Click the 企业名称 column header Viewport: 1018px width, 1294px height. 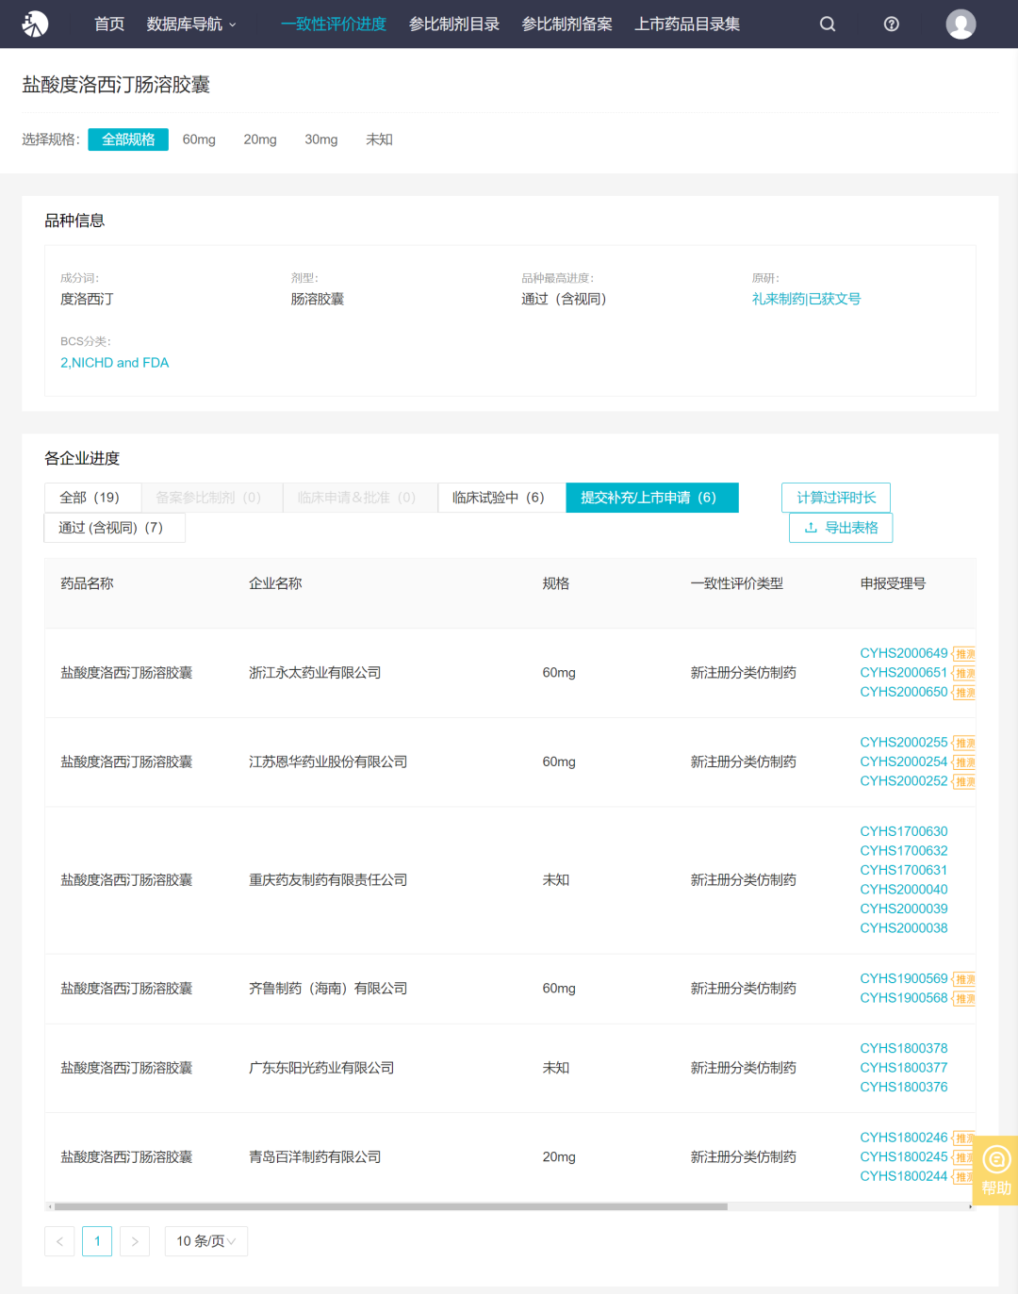(275, 583)
